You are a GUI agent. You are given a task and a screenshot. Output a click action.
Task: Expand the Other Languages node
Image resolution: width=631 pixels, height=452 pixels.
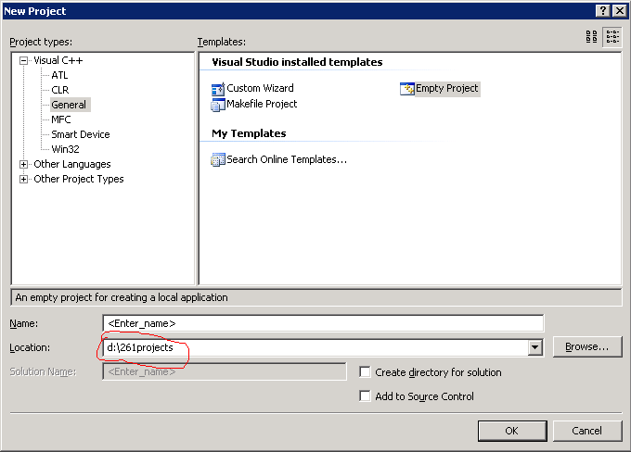click(24, 164)
